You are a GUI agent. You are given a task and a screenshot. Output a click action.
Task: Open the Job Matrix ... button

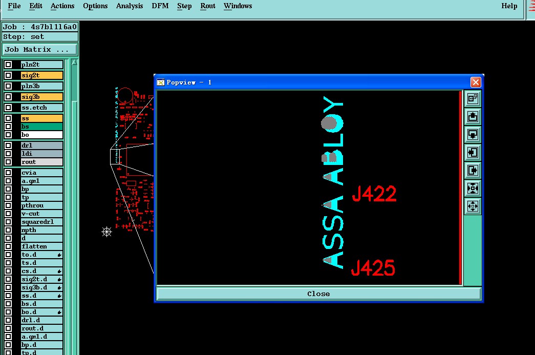[x=40, y=50]
